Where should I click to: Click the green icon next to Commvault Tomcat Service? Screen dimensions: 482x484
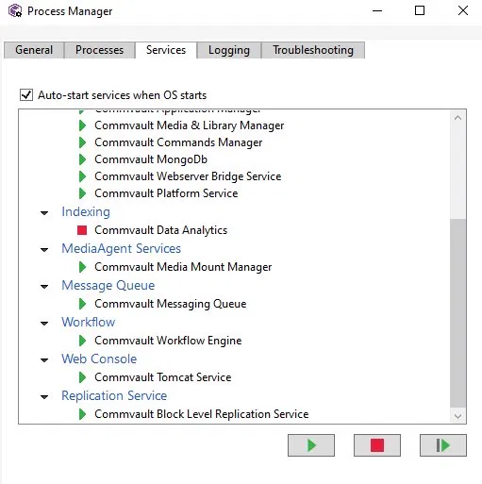coord(82,377)
